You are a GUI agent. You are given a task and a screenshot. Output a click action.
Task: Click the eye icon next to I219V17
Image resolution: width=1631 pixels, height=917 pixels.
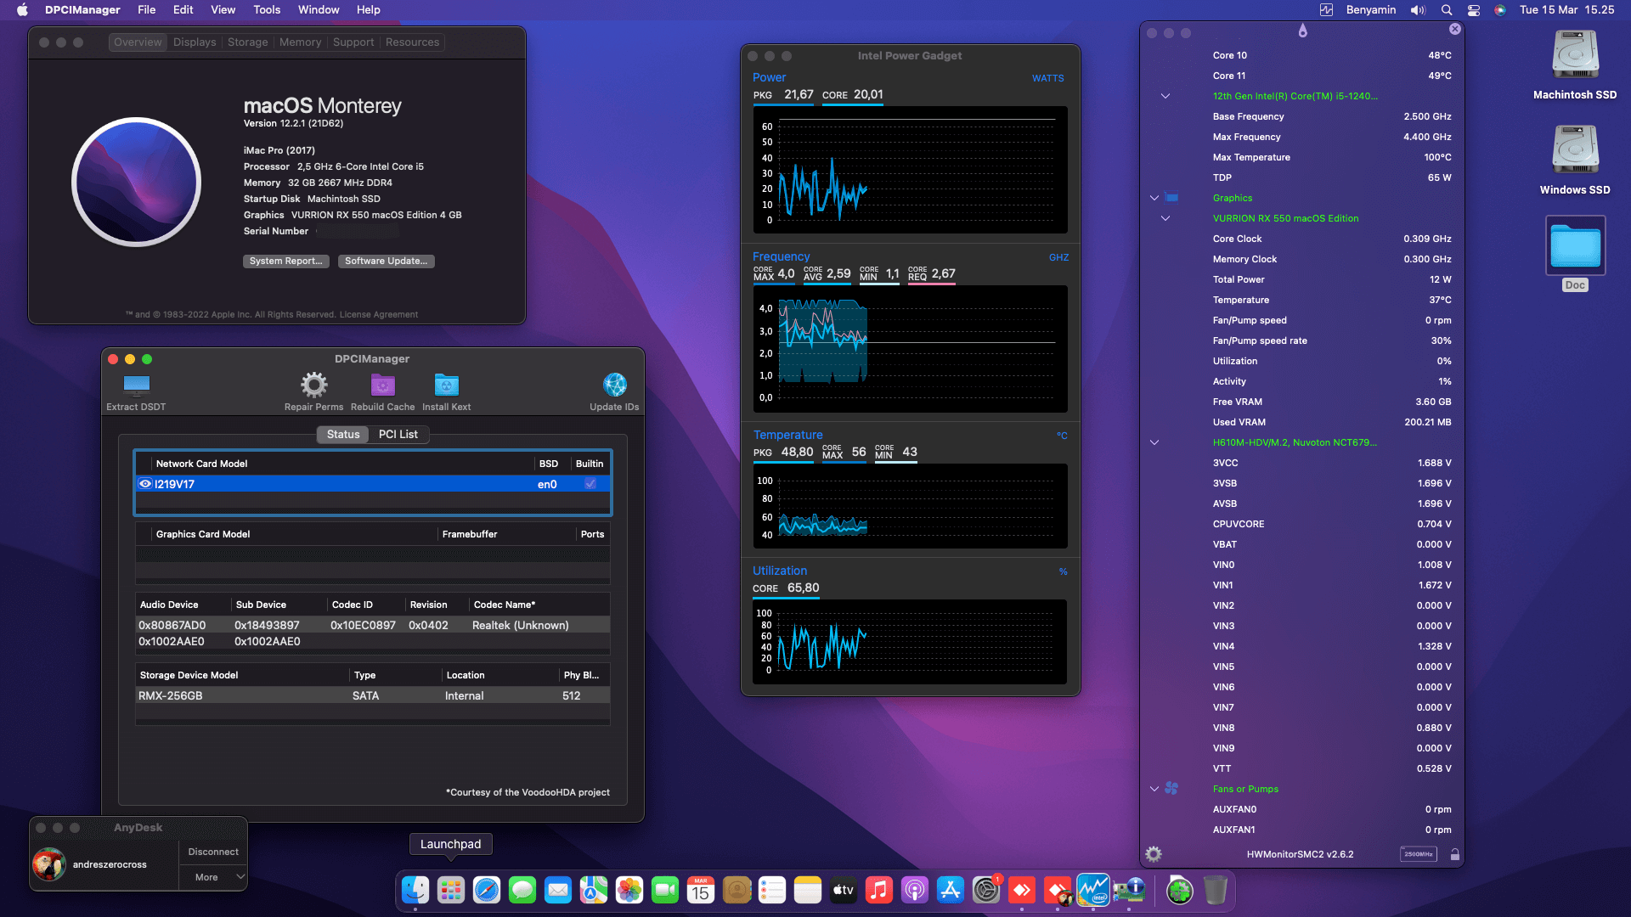click(x=145, y=484)
